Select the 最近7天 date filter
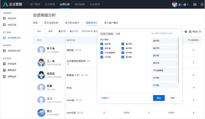Image resolution: width=205 pixels, height=119 pixels. click(x=62, y=31)
